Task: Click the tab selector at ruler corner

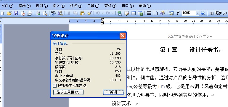Action: (1, 21)
